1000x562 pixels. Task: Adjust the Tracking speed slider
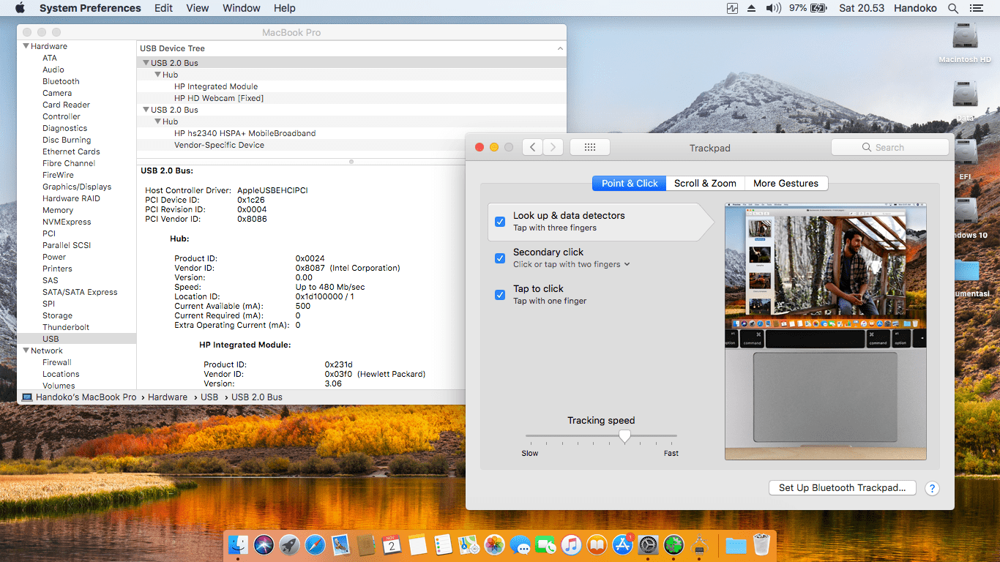coord(624,436)
